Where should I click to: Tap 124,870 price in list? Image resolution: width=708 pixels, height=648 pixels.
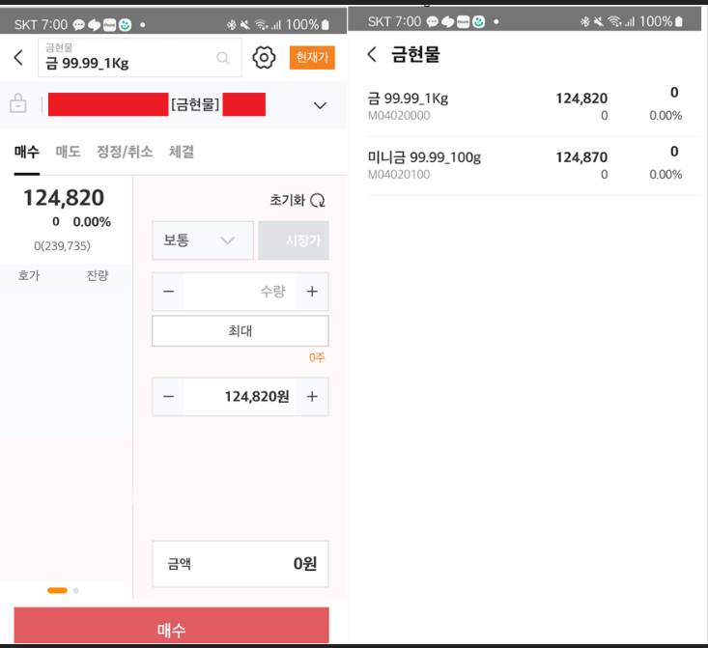581,157
